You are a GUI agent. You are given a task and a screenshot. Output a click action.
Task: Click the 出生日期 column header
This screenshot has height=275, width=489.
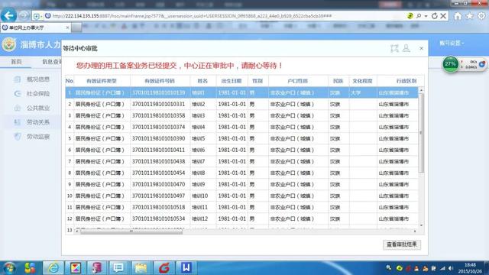(x=232, y=81)
